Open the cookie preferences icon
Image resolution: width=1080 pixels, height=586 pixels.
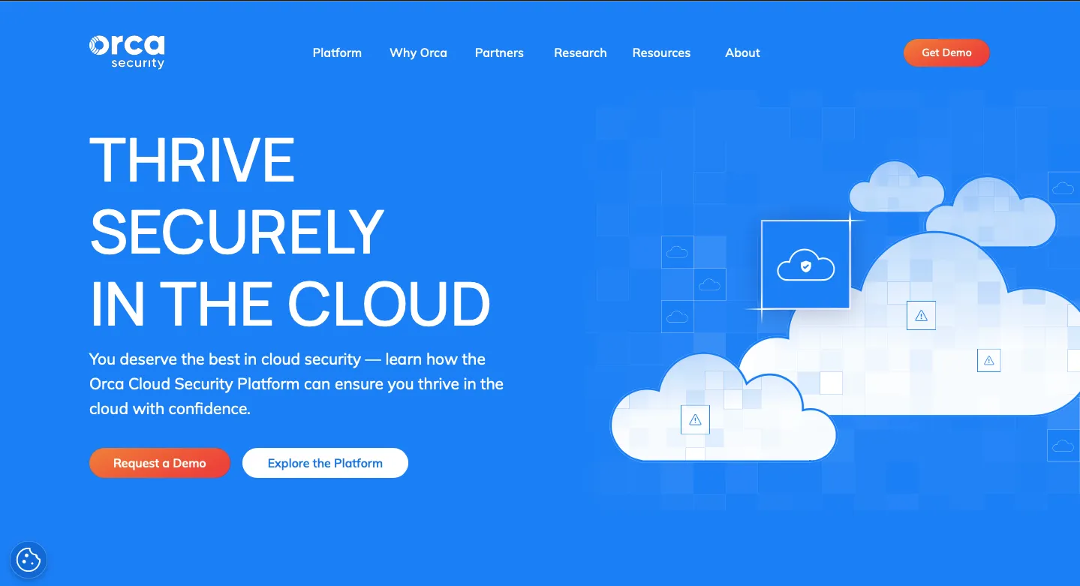coord(29,559)
